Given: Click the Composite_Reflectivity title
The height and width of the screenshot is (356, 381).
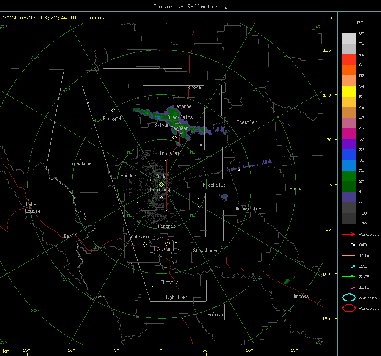Looking at the screenshot, I should (190, 6).
